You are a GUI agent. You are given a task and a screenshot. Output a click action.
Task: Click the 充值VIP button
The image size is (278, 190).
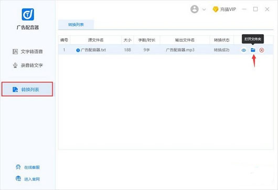[224, 9]
